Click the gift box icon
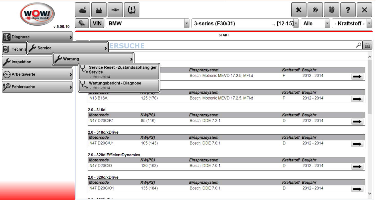Viewport: 376px width, 200px height. [332, 10]
